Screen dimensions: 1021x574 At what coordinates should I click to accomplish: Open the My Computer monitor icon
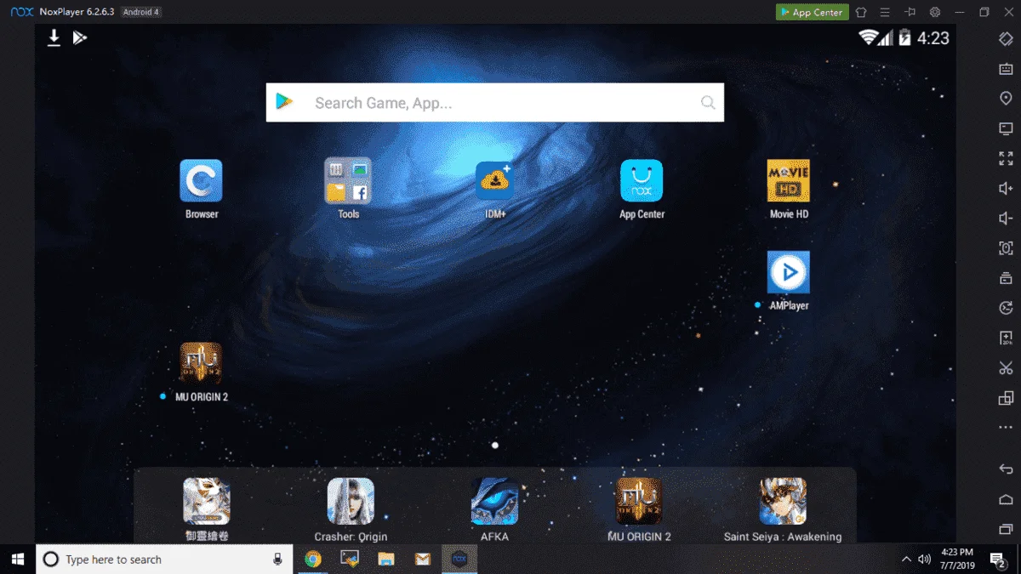click(x=1006, y=128)
